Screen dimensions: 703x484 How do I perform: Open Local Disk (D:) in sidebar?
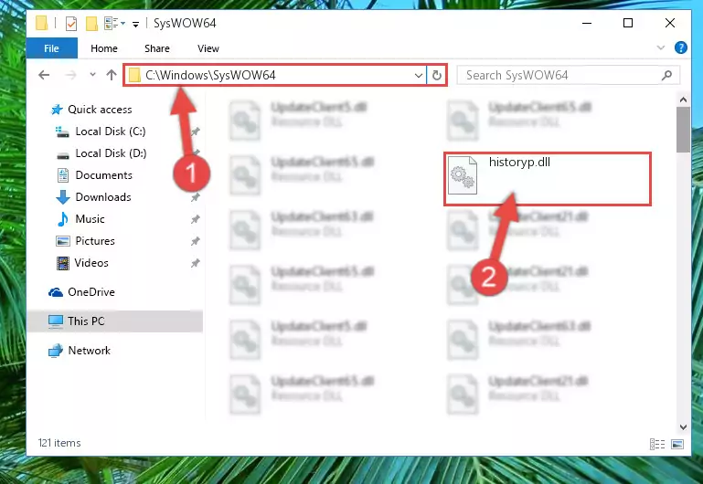[111, 153]
